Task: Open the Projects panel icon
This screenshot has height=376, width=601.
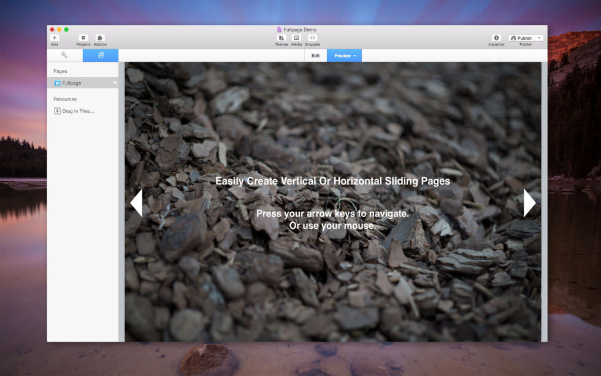Action: point(83,38)
